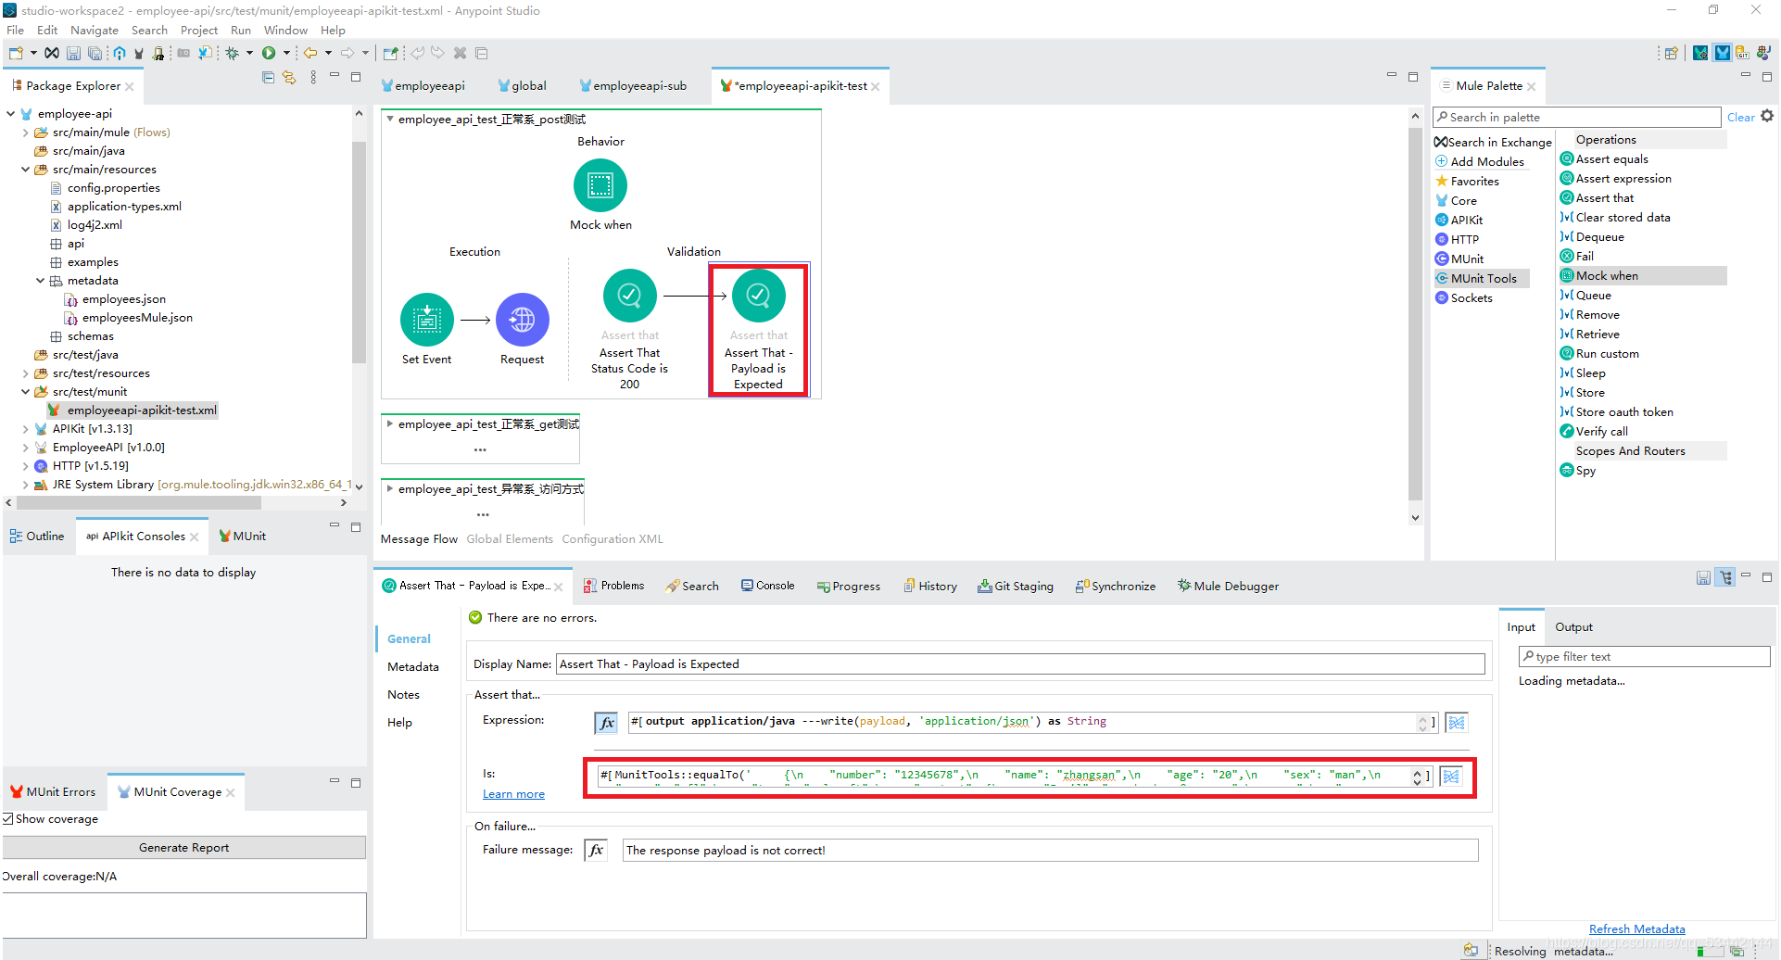This screenshot has height=960, width=1781.
Task: Expand the APIKit [v1.3.13] library node
Action: (x=26, y=429)
